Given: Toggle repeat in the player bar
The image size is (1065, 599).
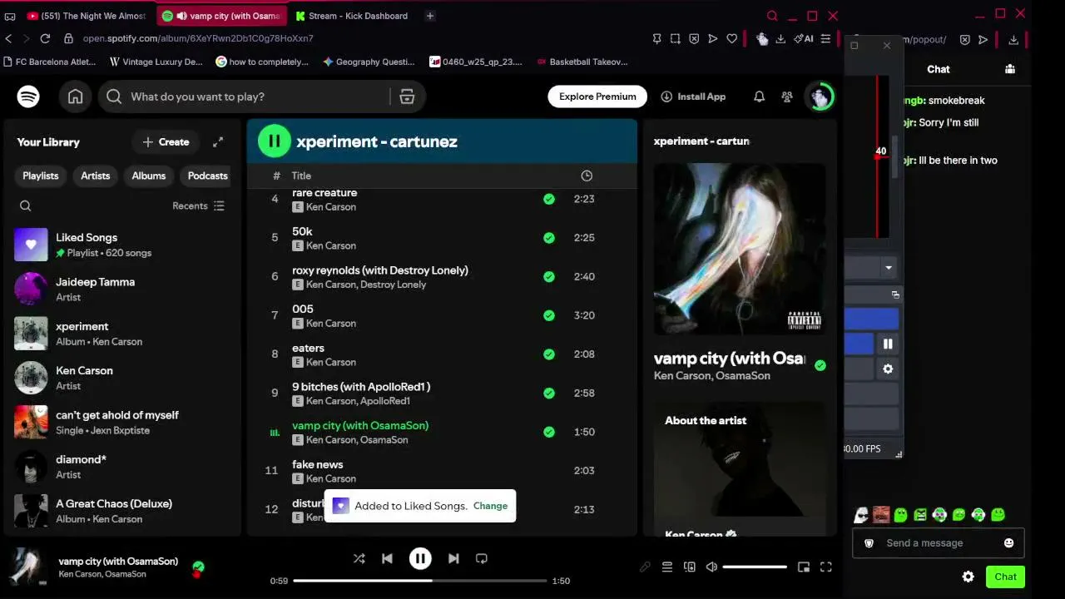Looking at the screenshot, I should point(482,558).
